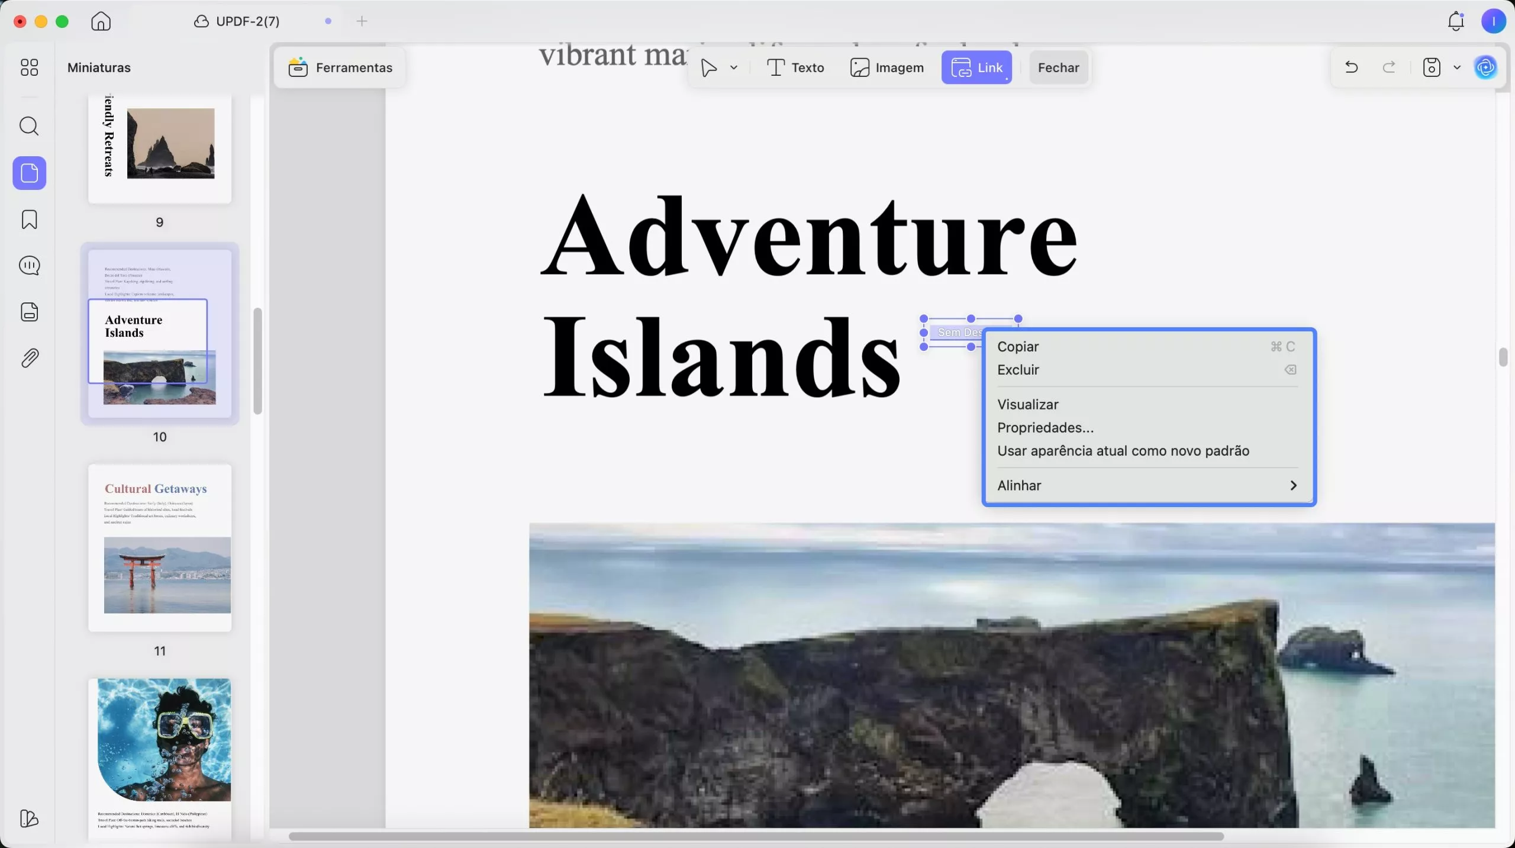The width and height of the screenshot is (1515, 848).
Task: Click the save icon
Action: (x=1431, y=67)
